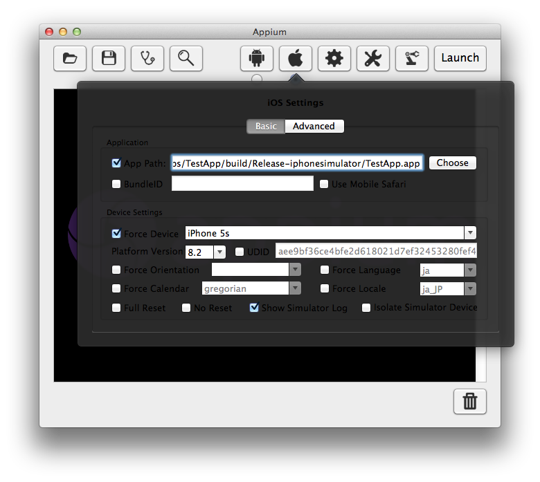Run Appium Doctor stethoscope icon

[x=147, y=58]
